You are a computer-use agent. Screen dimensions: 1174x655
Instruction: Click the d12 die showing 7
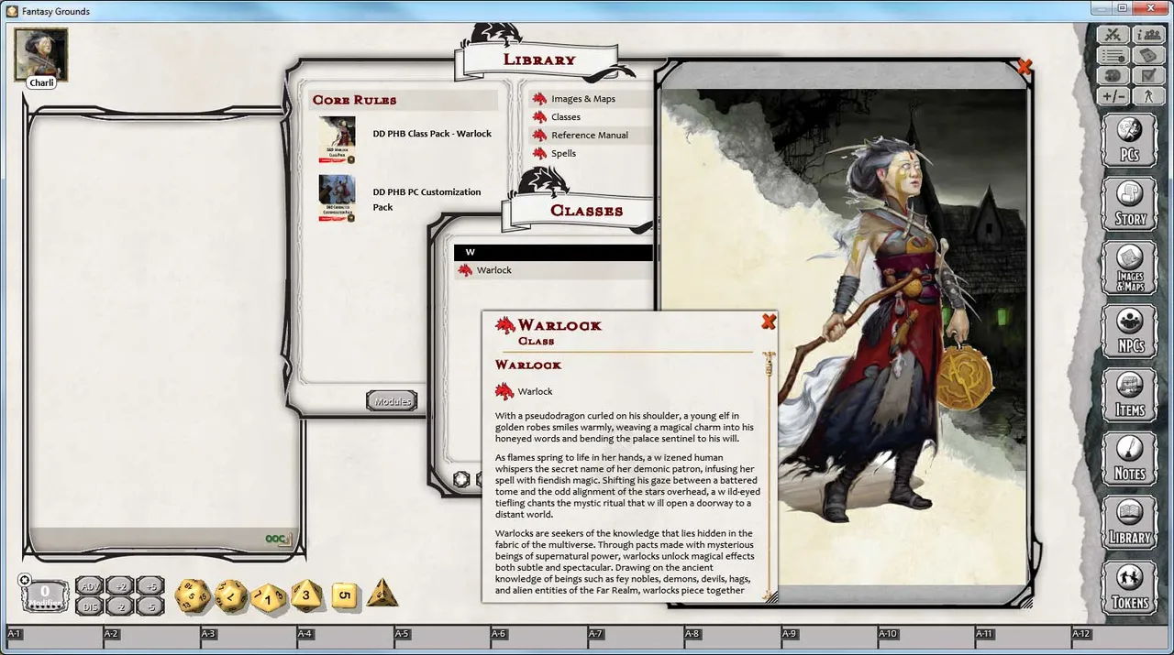(x=231, y=595)
